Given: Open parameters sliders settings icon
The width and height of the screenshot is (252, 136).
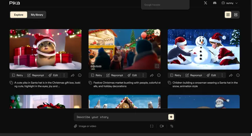Looking at the screenshot, I should pos(172,126).
